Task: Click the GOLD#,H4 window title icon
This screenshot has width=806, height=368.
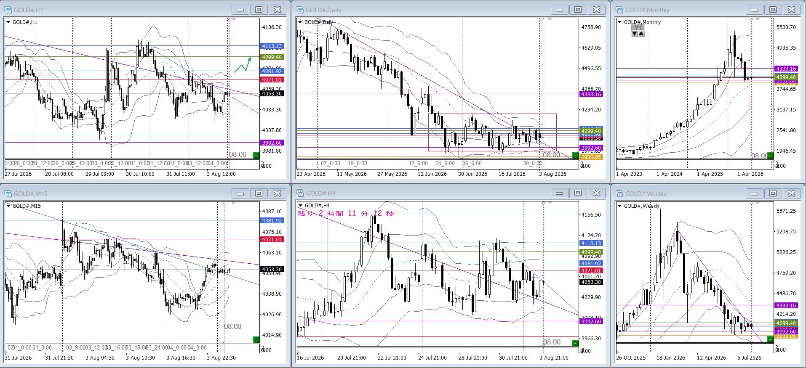Action: click(300, 193)
